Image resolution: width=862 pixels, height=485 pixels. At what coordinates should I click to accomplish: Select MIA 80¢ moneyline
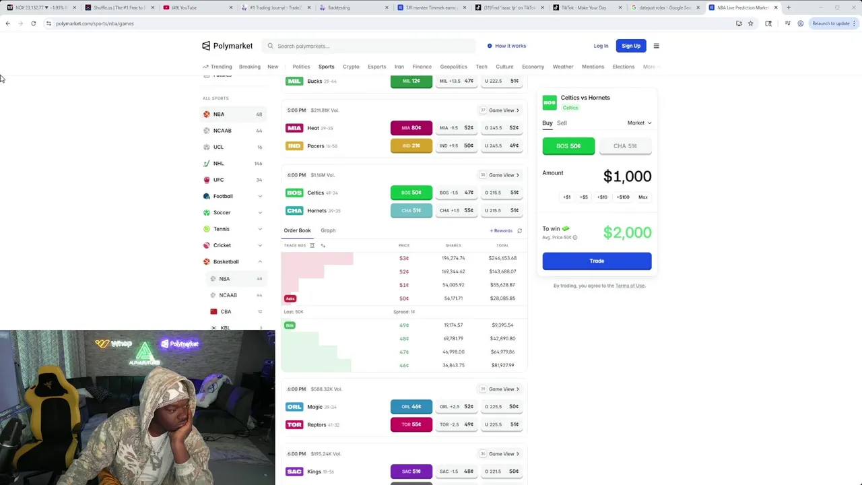click(x=411, y=128)
